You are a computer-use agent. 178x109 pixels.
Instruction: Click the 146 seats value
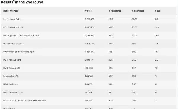[157, 27]
